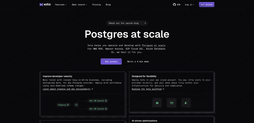Expand the Features dropdown menu

[x=61, y=5]
